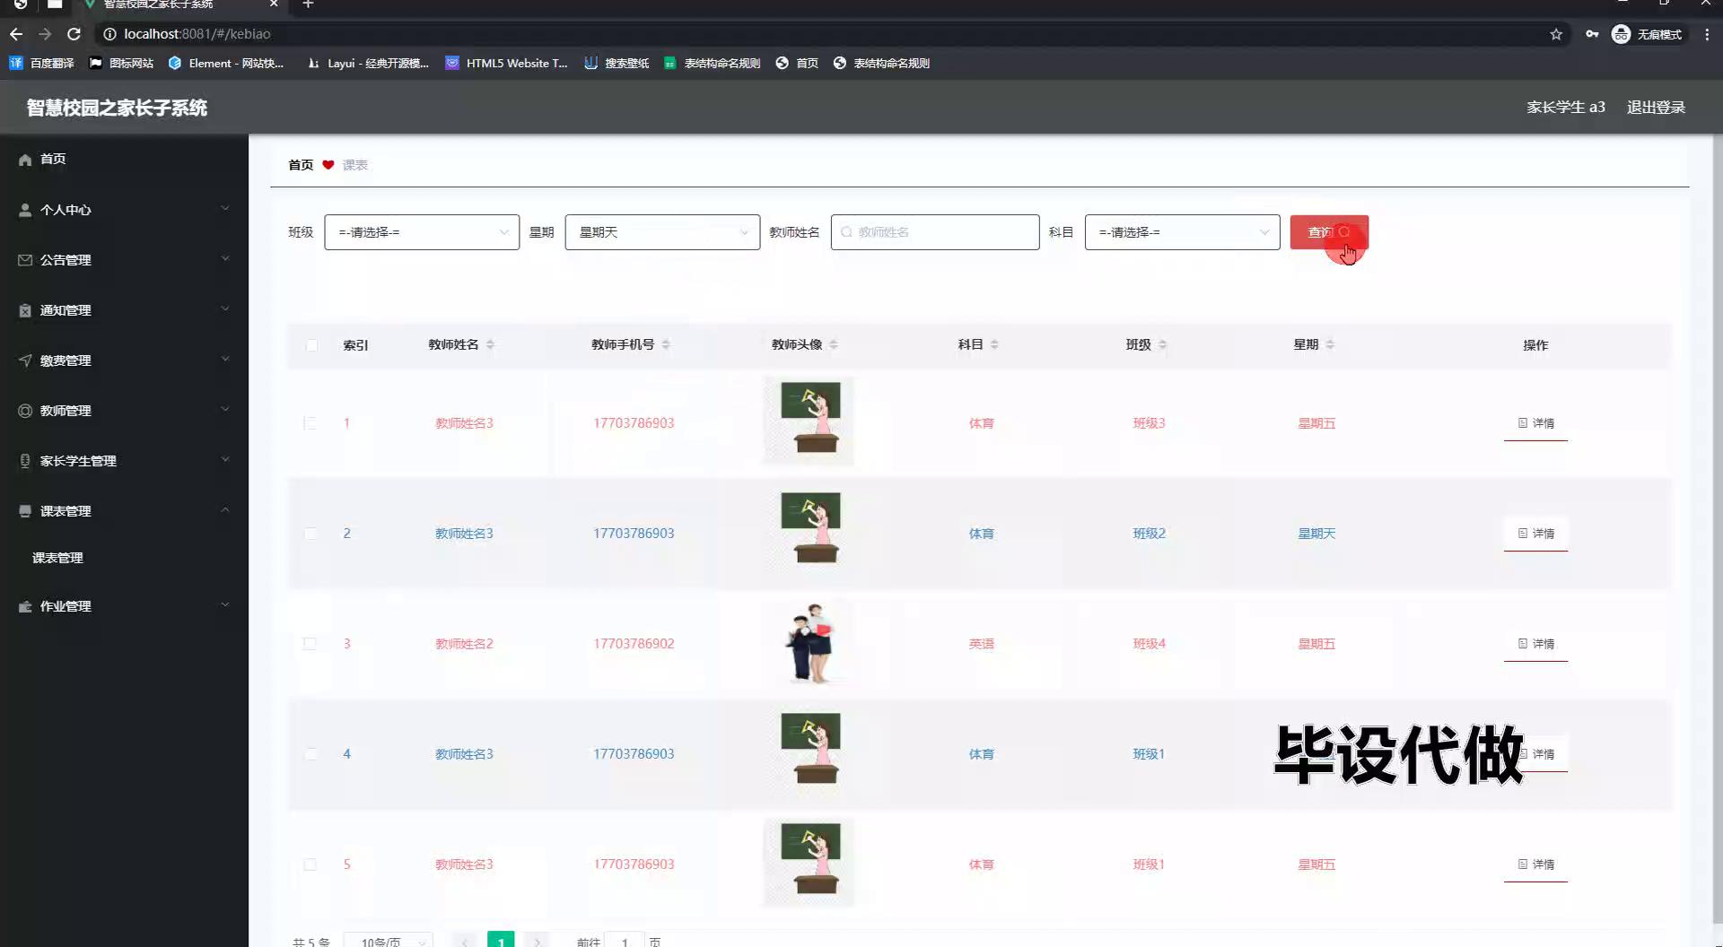The width and height of the screenshot is (1723, 947).
Task: Bookmark the page with the star icon
Action: pos(1555,34)
